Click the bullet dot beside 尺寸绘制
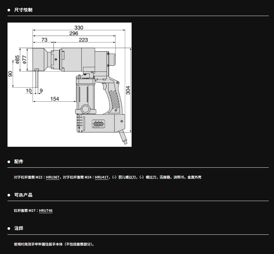 9,10
